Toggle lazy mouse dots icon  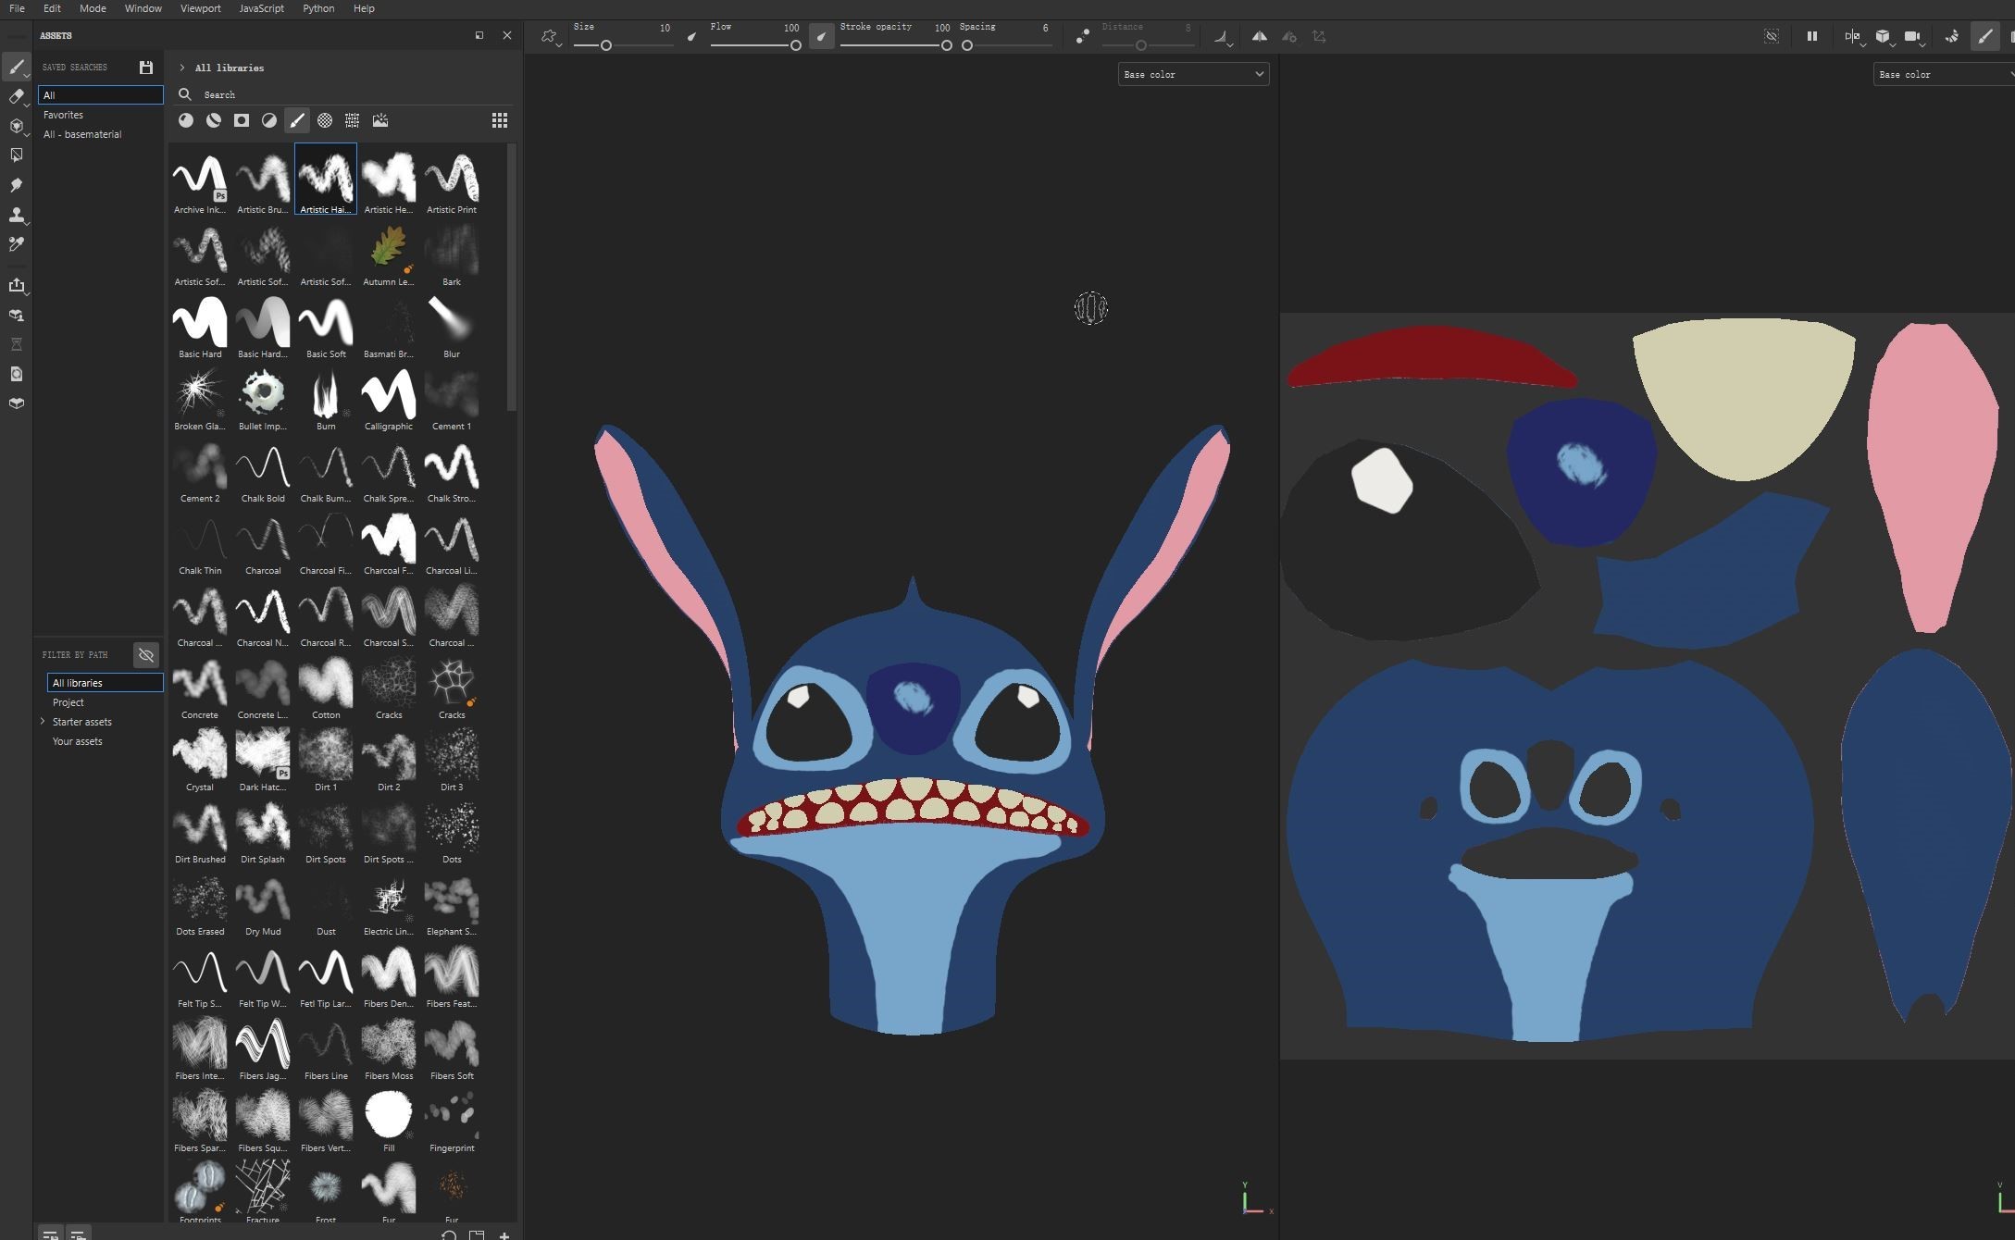coord(1081,36)
